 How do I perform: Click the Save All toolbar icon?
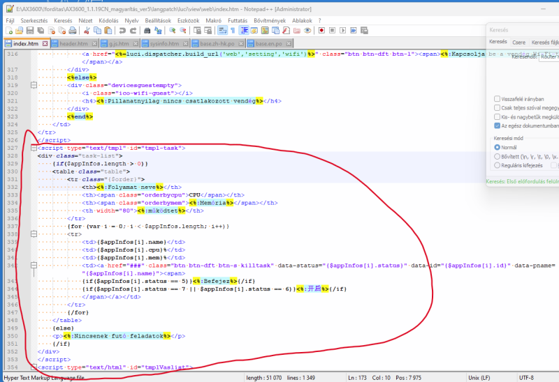[x=41, y=31]
